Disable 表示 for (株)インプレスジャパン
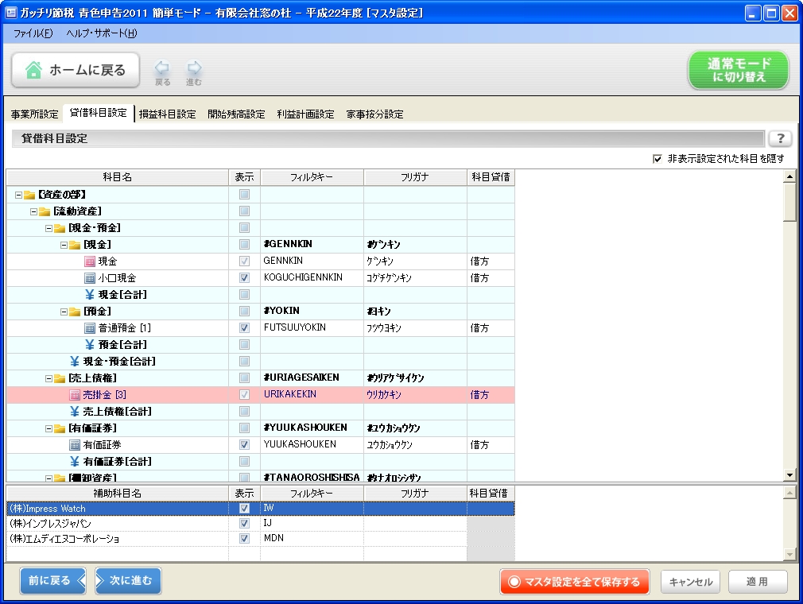This screenshot has height=604, width=803. point(246,523)
